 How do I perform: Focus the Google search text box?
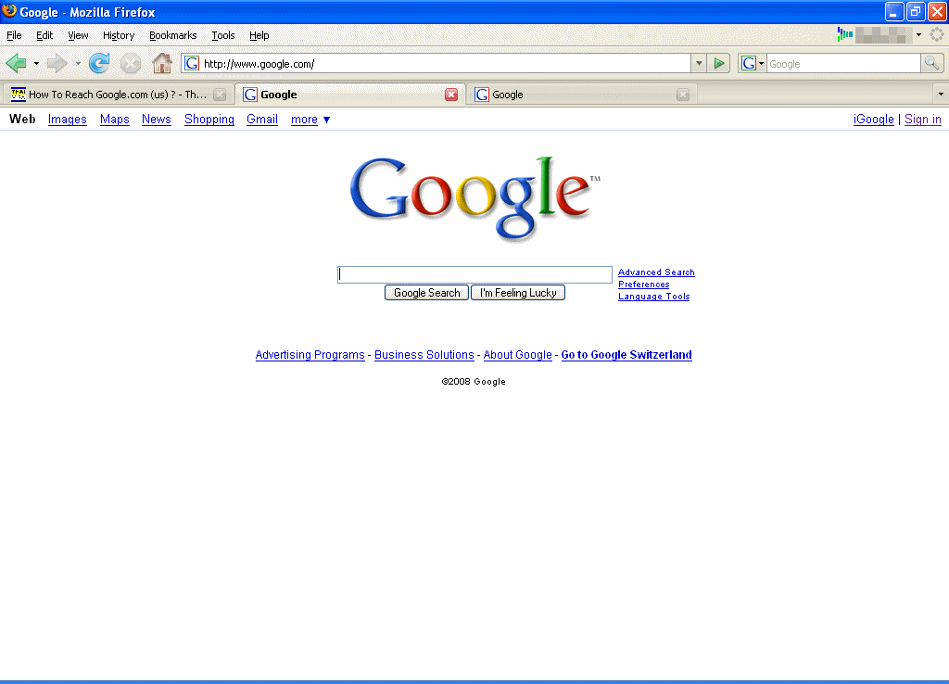(x=474, y=274)
